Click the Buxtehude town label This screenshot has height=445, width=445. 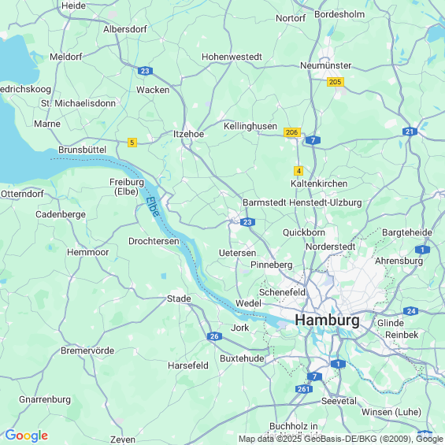[242, 358]
